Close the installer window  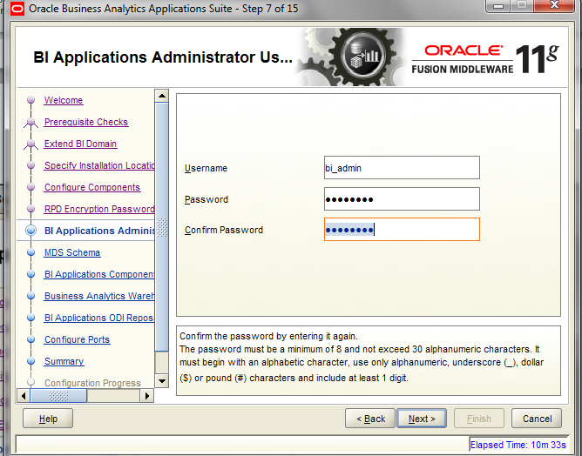554,5
